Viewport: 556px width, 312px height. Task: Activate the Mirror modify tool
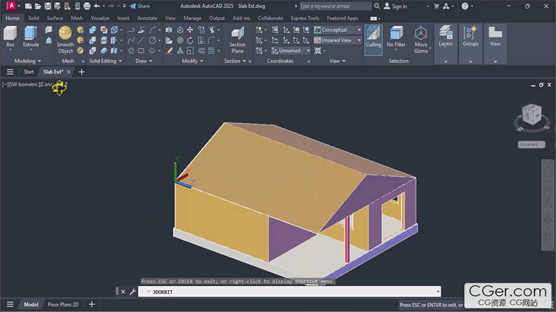coord(169,30)
